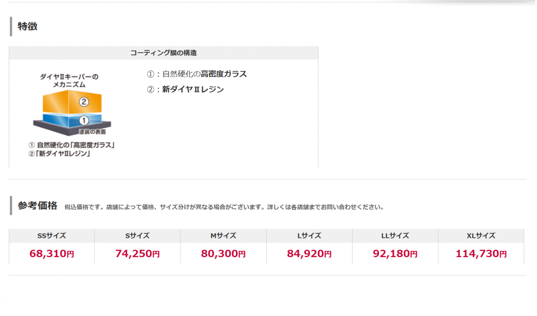Click the 税込価格です price note text
The width and height of the screenshot is (537, 316).
pos(224,207)
